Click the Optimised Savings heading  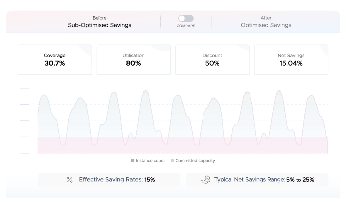[x=266, y=25]
